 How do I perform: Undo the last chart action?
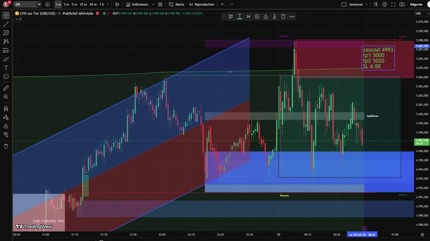pos(222,4)
